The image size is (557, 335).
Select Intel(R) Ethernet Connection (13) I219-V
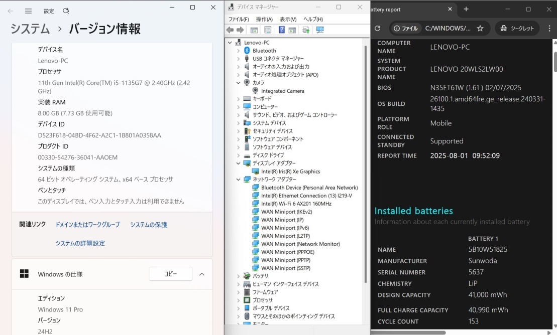[x=306, y=196]
